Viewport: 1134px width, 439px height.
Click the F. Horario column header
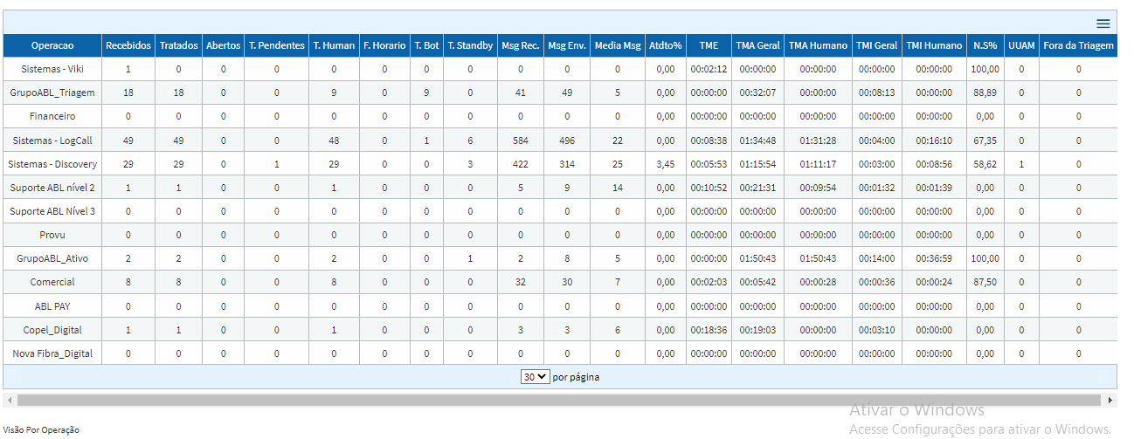[384, 45]
